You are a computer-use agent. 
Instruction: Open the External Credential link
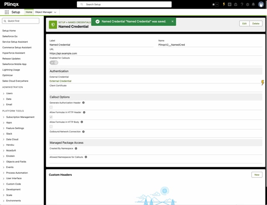point(60,81)
